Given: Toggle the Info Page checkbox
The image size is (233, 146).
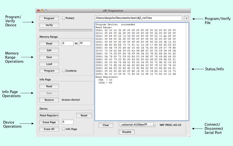Looking at the screenshot, I should point(64,129).
